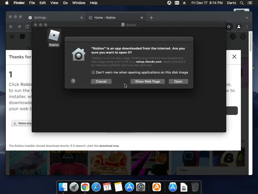Open System Preferences from the Dock
The width and height of the screenshot is (258, 194).
click(140, 187)
